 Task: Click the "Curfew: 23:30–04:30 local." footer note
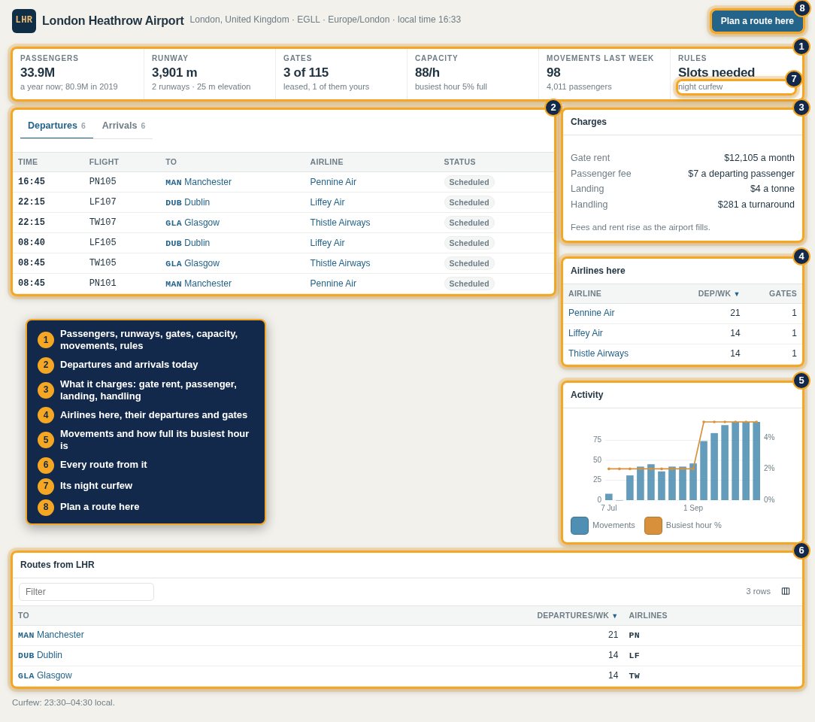tap(63, 702)
